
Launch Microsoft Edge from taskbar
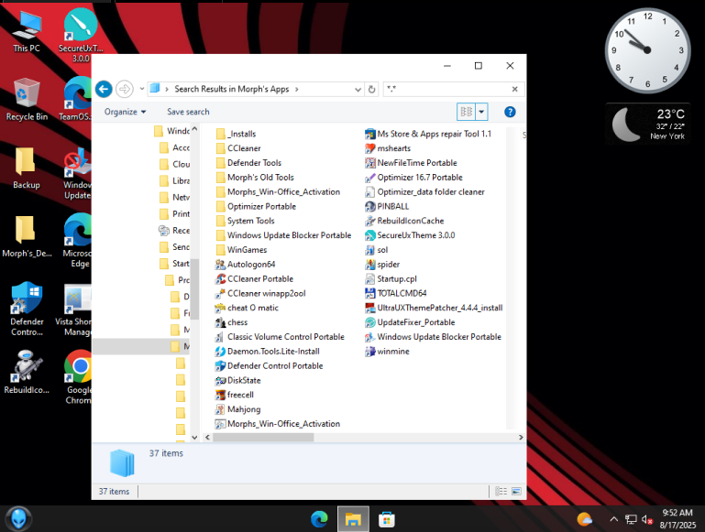[319, 519]
